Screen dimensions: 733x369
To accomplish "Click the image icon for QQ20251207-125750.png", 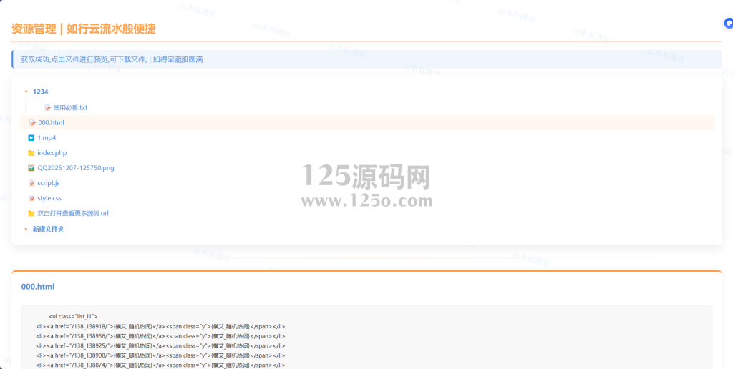I will tap(31, 168).
